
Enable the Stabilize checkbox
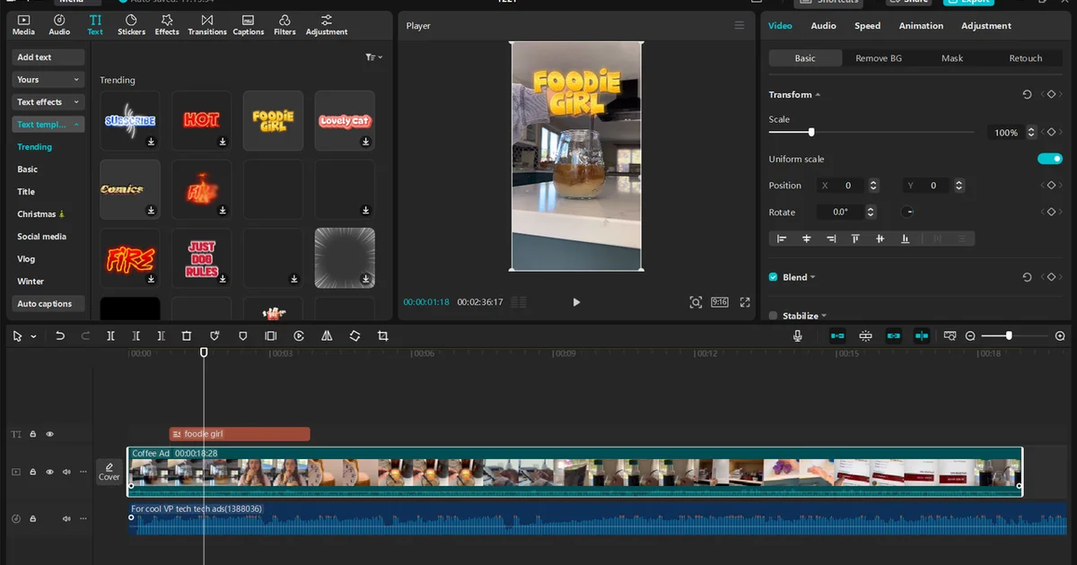click(772, 315)
